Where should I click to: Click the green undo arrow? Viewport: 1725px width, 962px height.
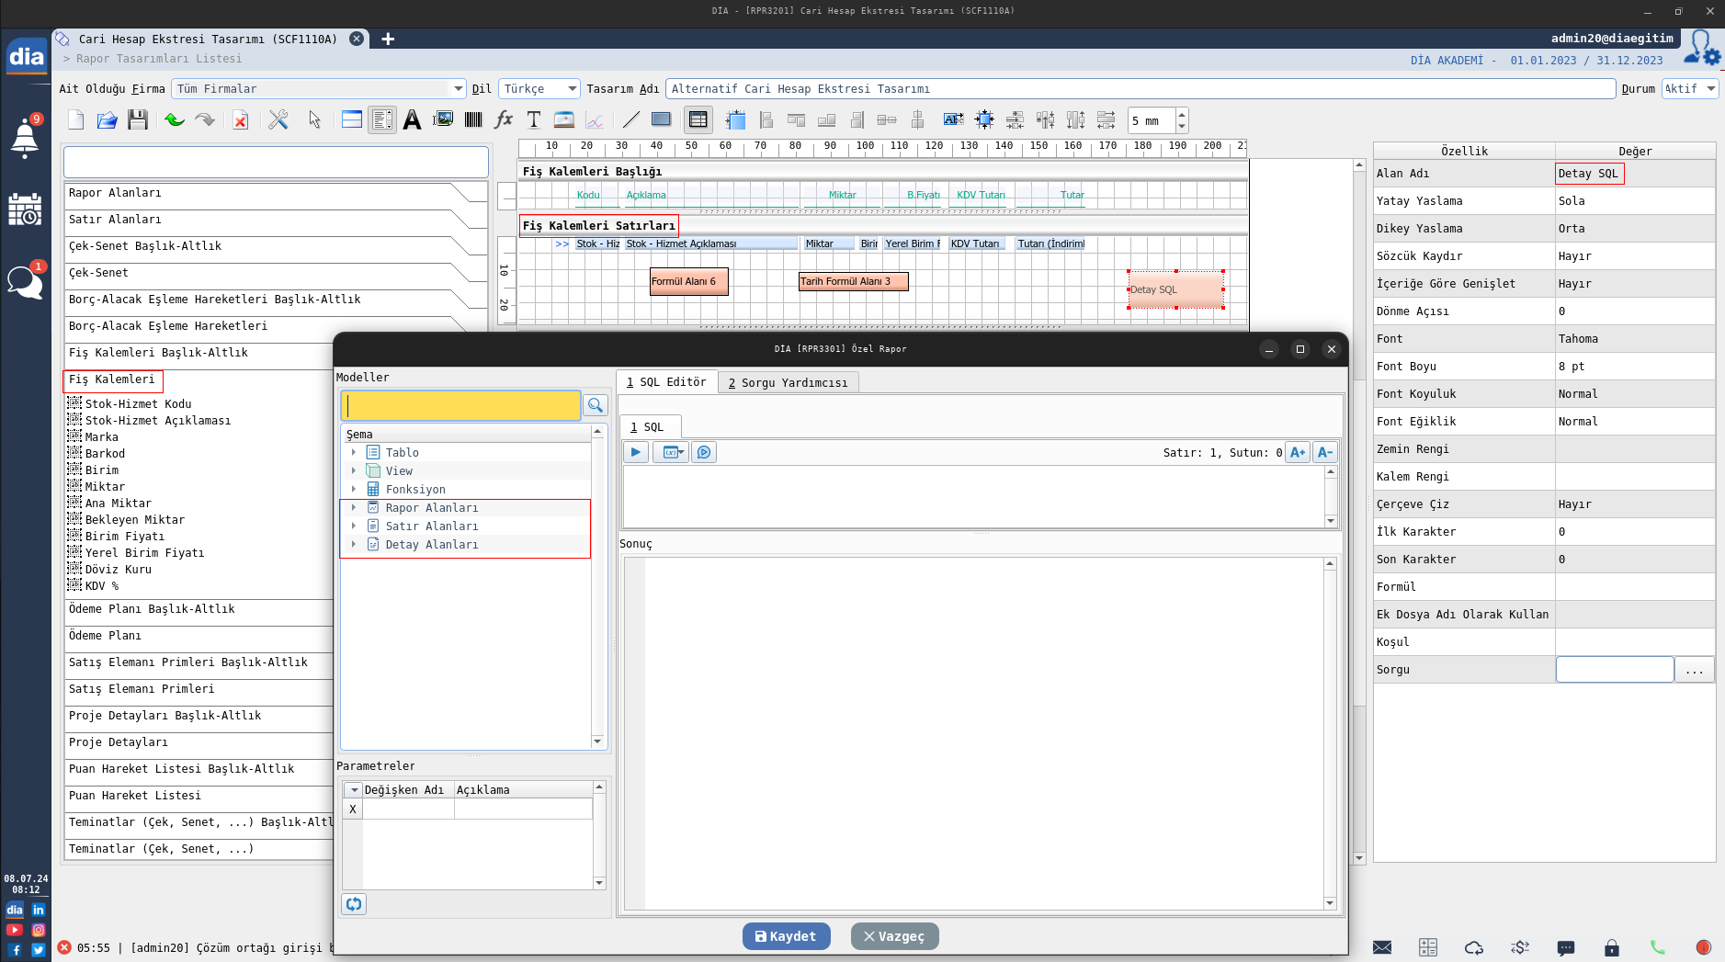click(175, 119)
